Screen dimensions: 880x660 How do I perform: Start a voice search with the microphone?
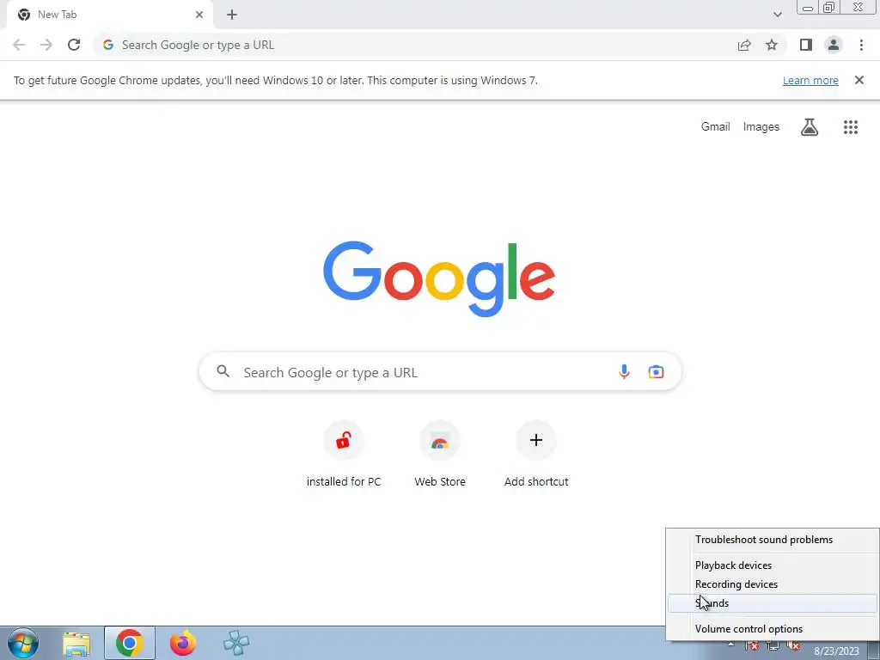pos(624,371)
